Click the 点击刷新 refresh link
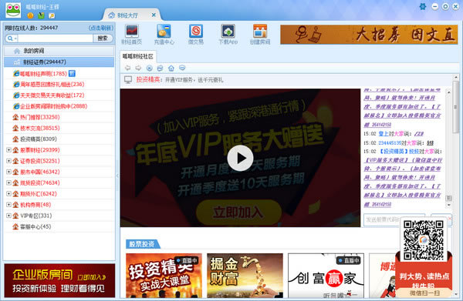Image resolution: width=463 pixels, height=301 pixels. (x=101, y=28)
